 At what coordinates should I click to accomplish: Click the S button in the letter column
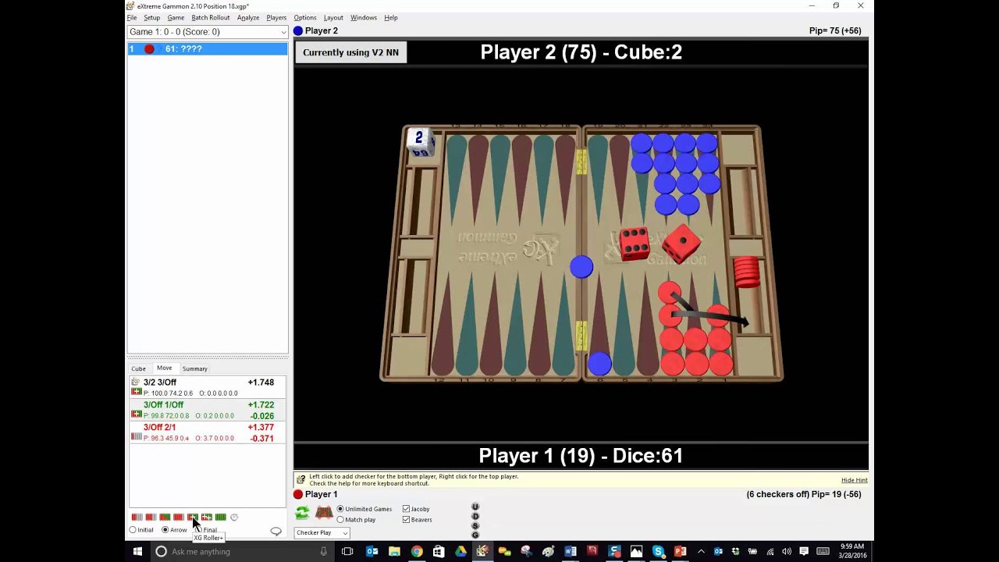(x=475, y=525)
